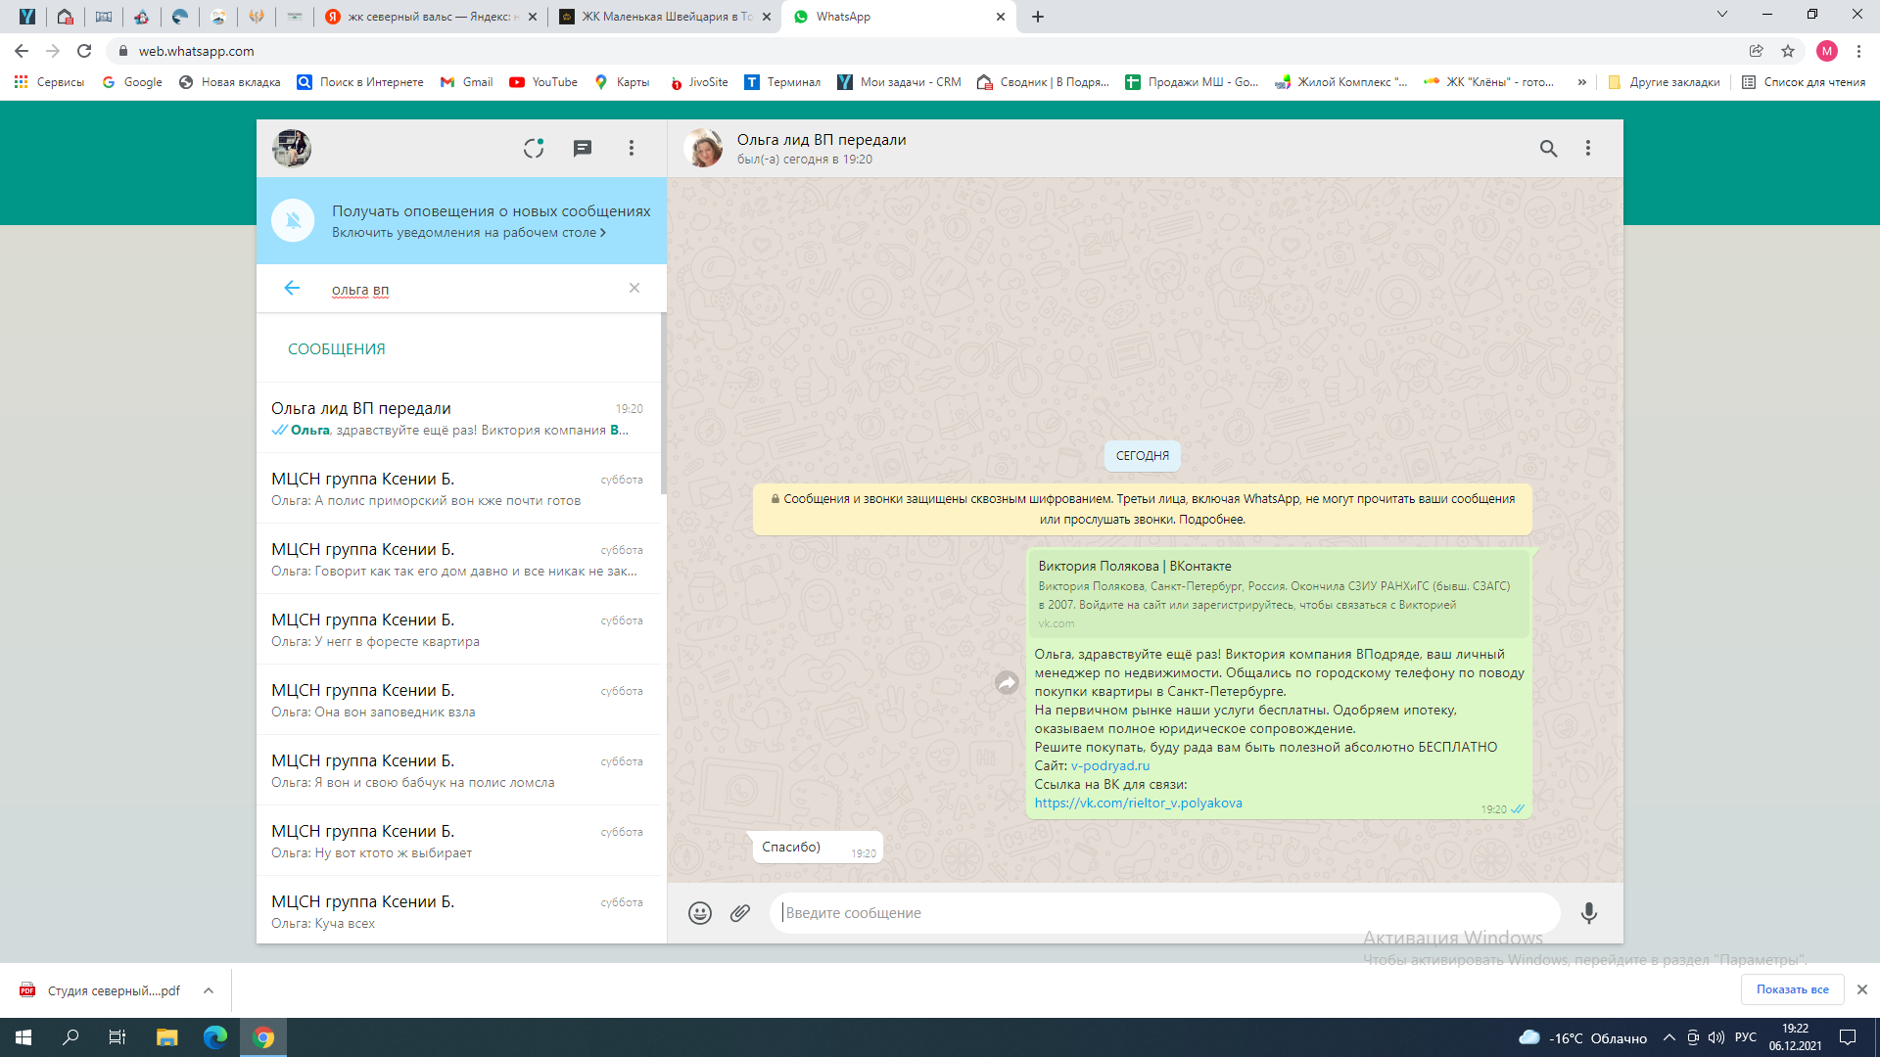Screen dimensions: 1880x1057
Task: Open the chat options three-dot menu
Action: point(1588,148)
